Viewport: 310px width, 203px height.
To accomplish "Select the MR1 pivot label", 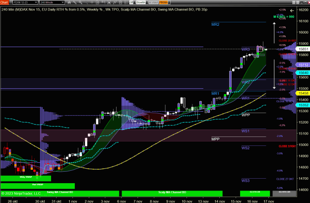I will pos(215,94).
